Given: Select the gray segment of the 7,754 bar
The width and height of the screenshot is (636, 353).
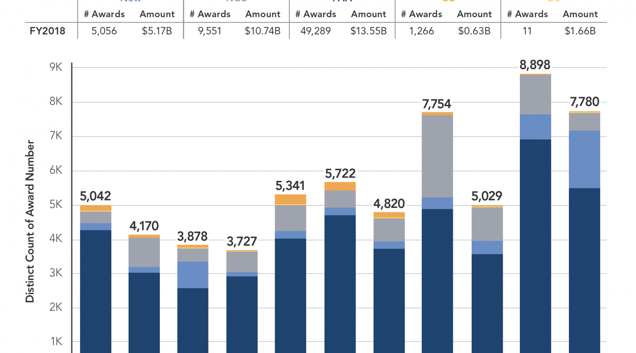Looking at the screenshot, I should (437, 156).
